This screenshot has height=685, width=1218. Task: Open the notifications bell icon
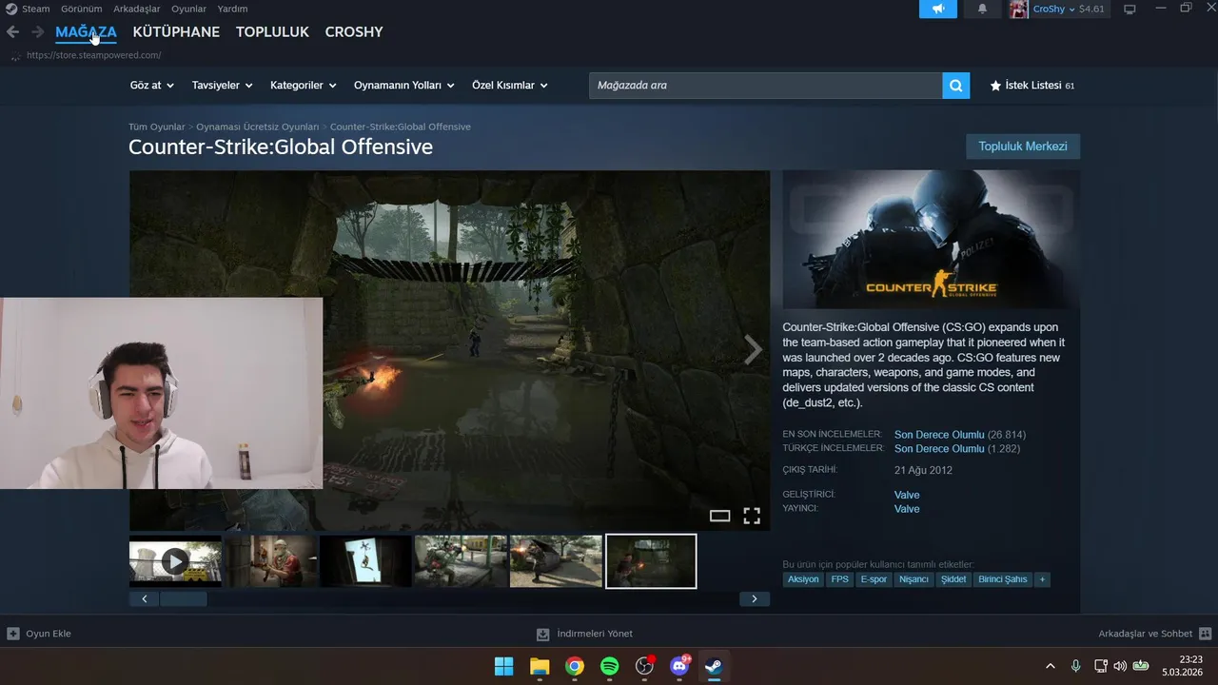point(982,9)
